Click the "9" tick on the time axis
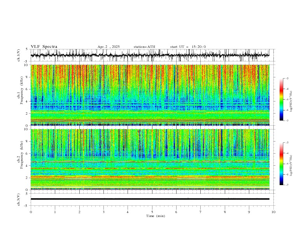This screenshot has height=238, width=308. click(249, 212)
